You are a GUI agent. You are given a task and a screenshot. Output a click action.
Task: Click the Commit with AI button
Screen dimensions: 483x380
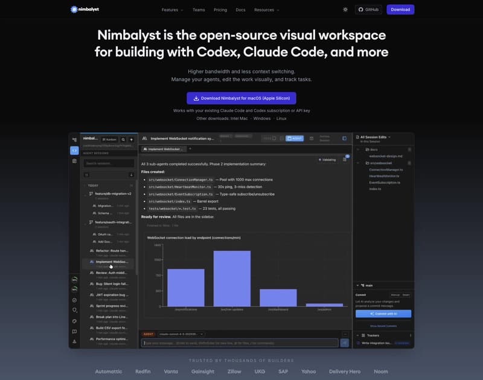click(x=383, y=314)
